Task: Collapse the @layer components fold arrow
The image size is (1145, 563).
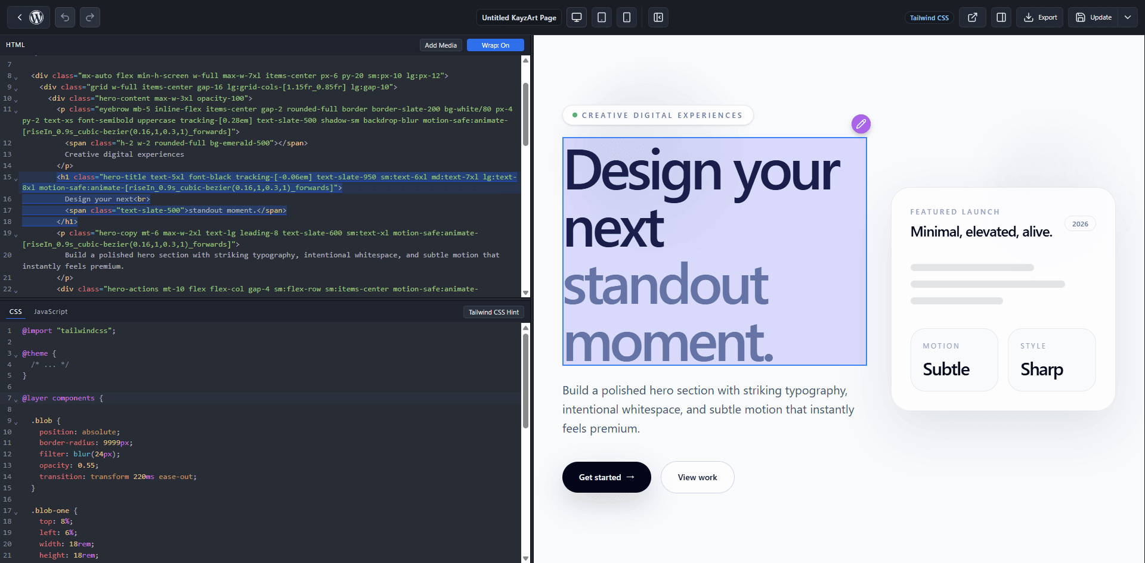Action: click(x=14, y=398)
